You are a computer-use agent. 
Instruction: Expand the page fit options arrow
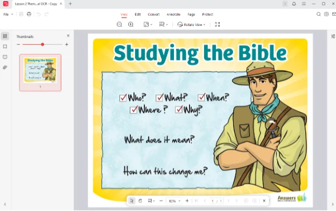point(151,25)
